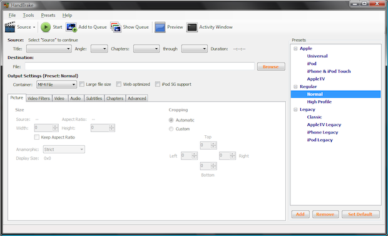Open the Chapters start dropdown

146,49
